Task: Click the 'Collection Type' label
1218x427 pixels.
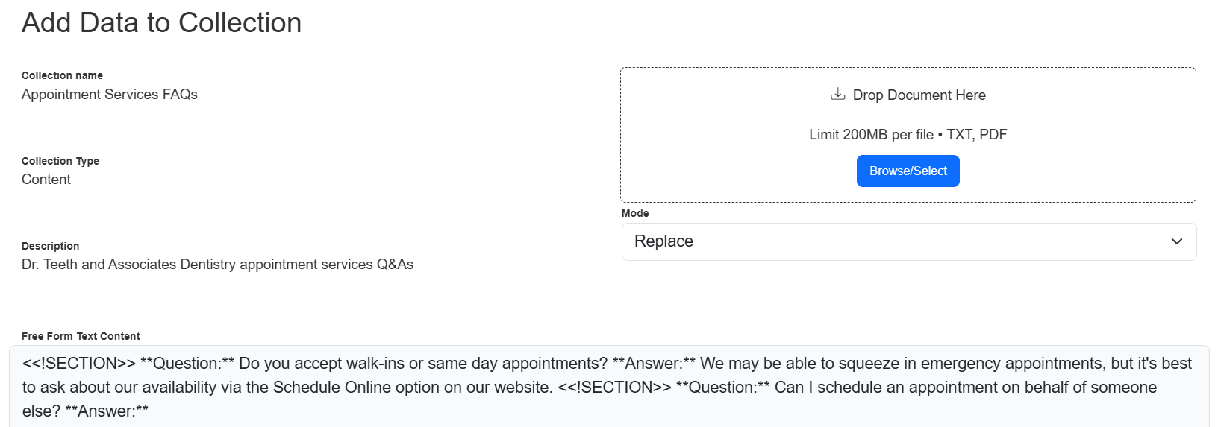Action: pos(60,161)
